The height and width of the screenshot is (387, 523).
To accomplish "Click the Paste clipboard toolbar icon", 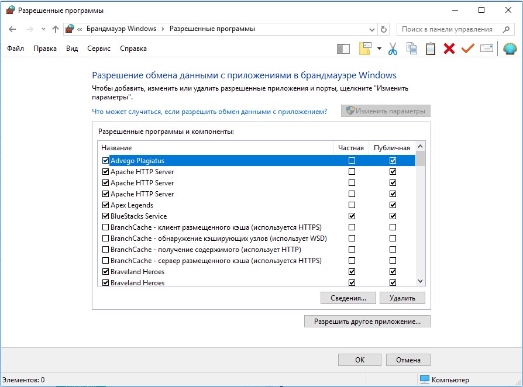I will [x=430, y=49].
